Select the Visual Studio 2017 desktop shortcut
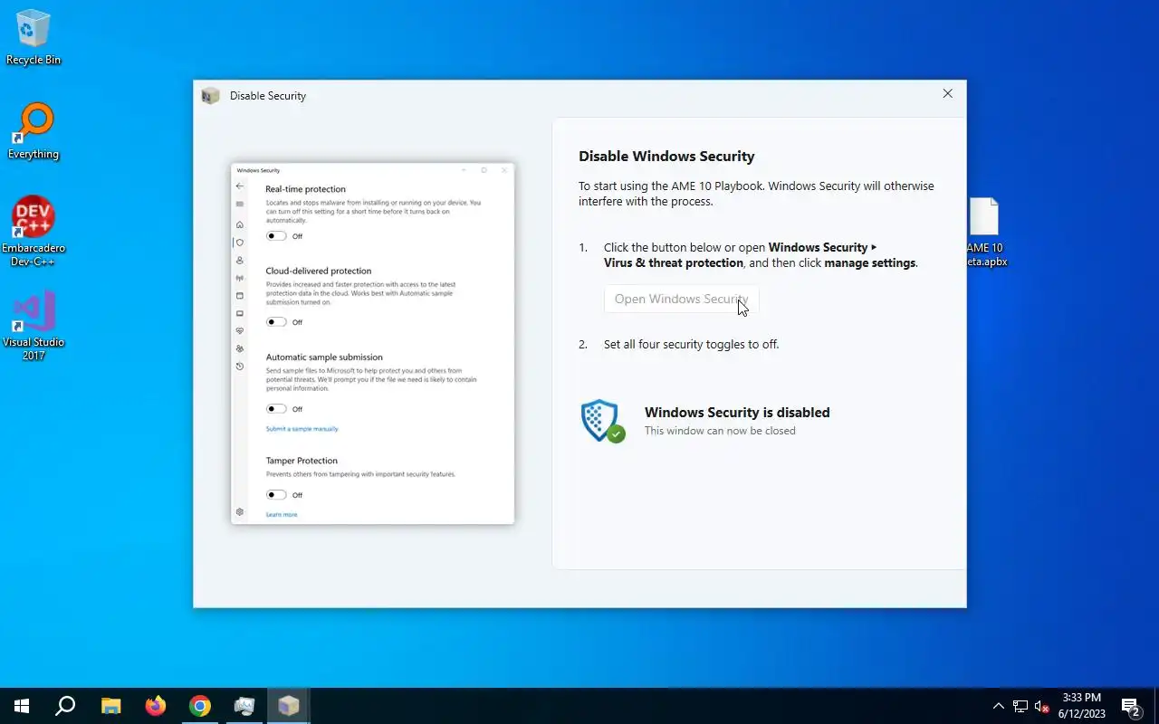The width and height of the screenshot is (1159, 724). pos(34,326)
